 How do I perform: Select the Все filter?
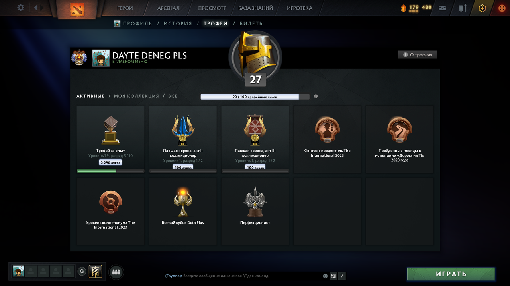[173, 96]
